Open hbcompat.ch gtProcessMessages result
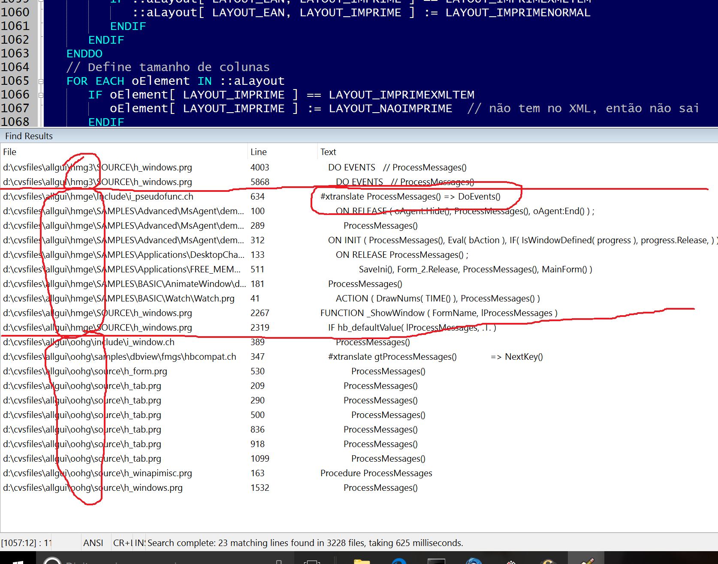The width and height of the screenshot is (718, 564). pos(119,357)
